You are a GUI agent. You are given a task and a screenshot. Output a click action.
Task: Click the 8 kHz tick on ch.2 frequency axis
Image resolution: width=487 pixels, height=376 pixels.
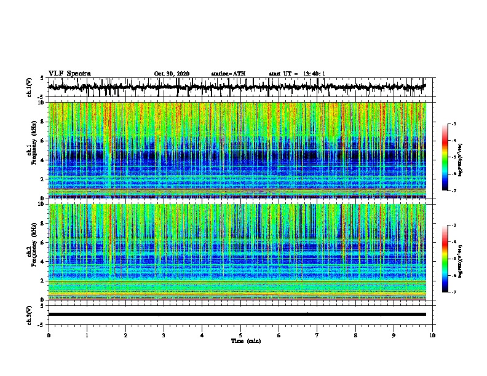43,224
